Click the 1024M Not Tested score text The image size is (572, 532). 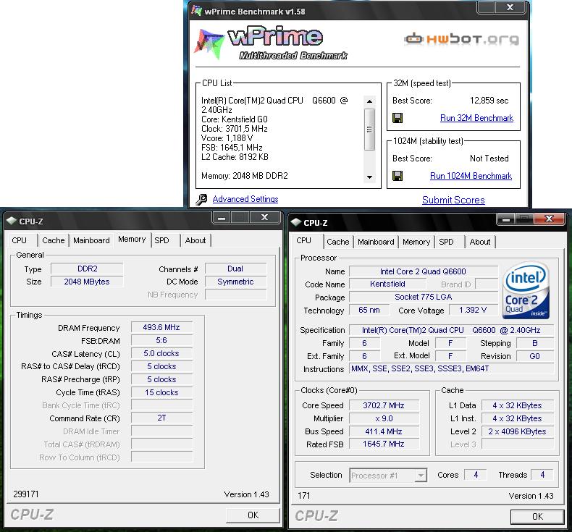click(x=489, y=159)
